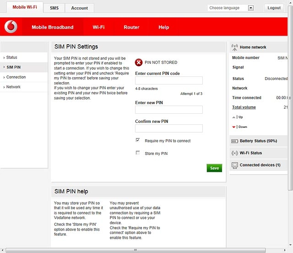293x253 pixels.
Task: Click the Vodafone logo icon
Action: pos(11,26)
